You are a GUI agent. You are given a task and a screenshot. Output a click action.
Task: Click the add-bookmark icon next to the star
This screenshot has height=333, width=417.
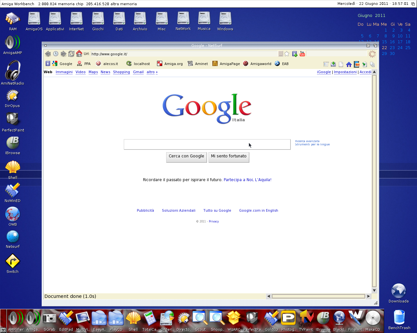click(x=295, y=54)
